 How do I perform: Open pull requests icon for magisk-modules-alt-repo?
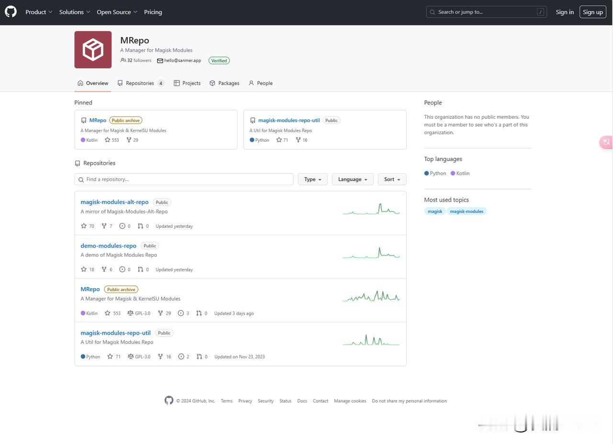click(x=143, y=226)
